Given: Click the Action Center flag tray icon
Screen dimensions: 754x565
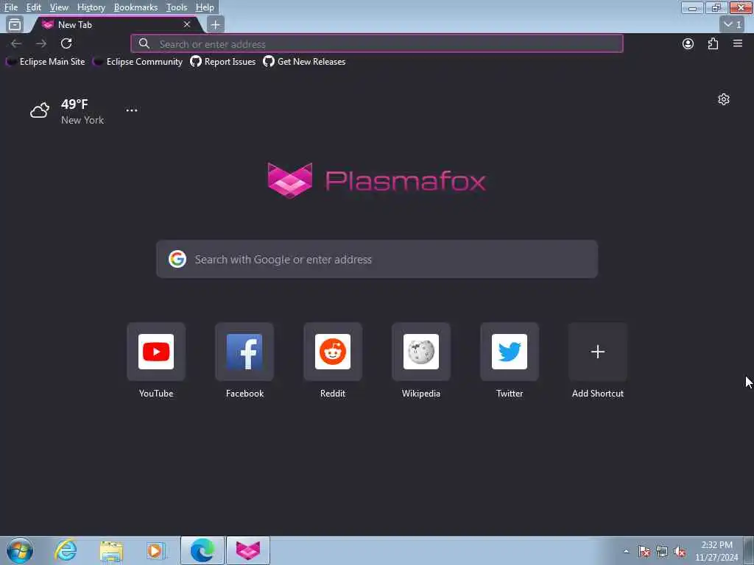Looking at the screenshot, I should click(x=644, y=552).
